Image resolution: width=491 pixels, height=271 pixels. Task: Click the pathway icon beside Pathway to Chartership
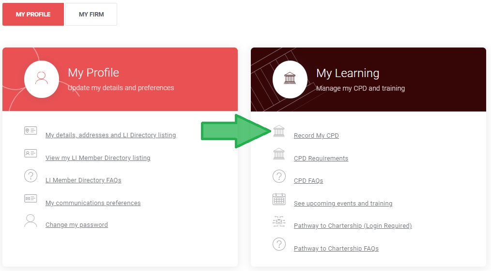pyautogui.click(x=279, y=222)
